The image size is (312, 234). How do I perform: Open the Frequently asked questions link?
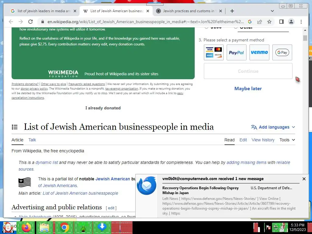pos(87,84)
